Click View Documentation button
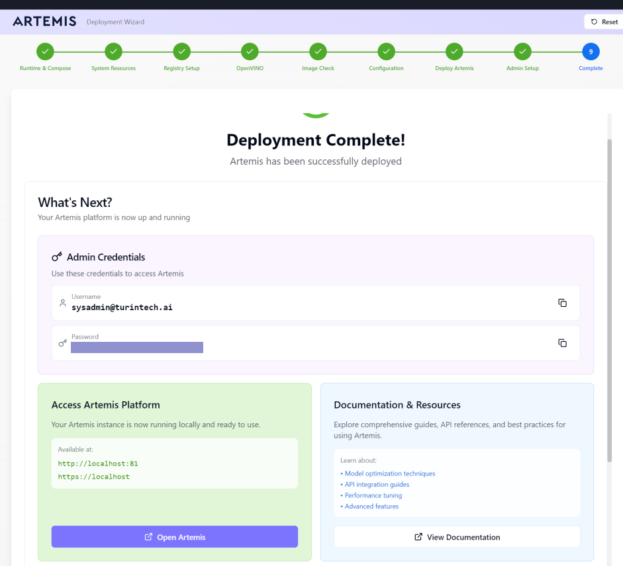623x566 pixels. coord(457,537)
